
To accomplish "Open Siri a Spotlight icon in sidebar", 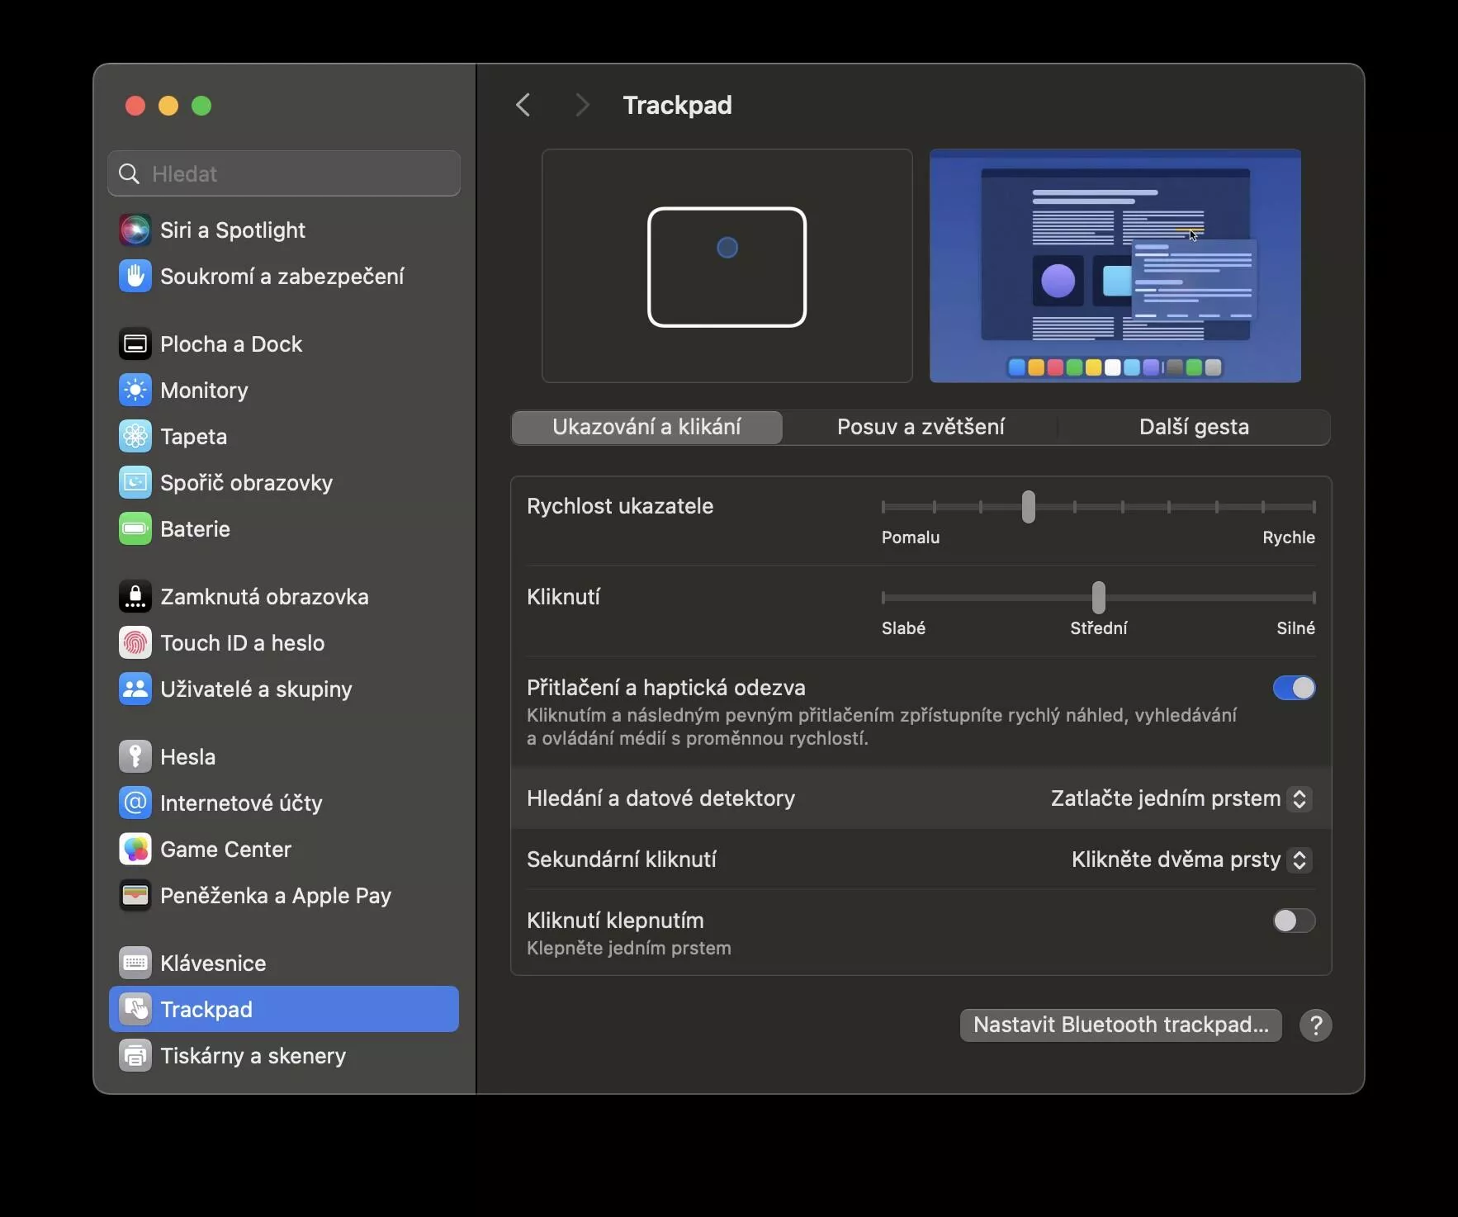I will coord(135,230).
